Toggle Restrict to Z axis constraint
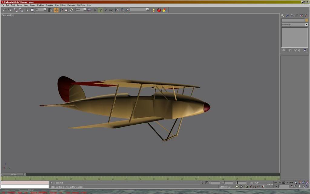 click(105, 10)
